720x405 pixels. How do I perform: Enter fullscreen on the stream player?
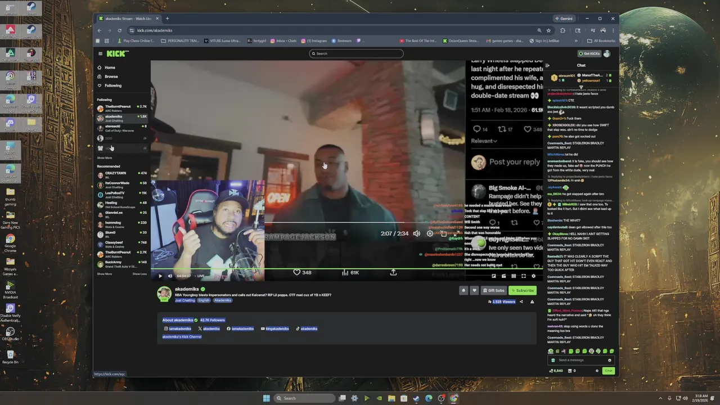tap(524, 276)
